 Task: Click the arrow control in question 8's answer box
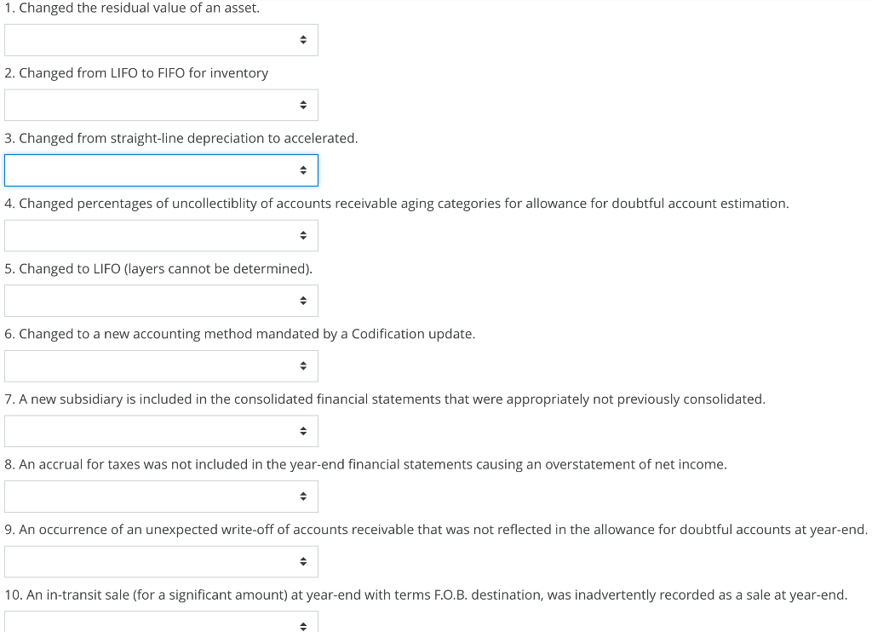pyautogui.click(x=303, y=496)
